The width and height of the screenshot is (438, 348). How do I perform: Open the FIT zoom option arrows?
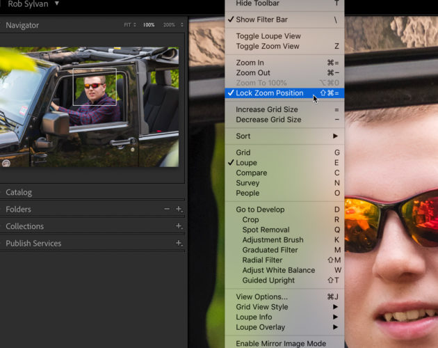point(135,25)
